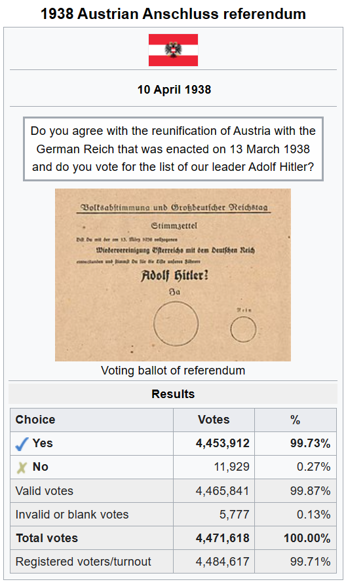Screen dimensions: 346x584
Task: Click the Registered voters/turnout label
Action: point(83,561)
